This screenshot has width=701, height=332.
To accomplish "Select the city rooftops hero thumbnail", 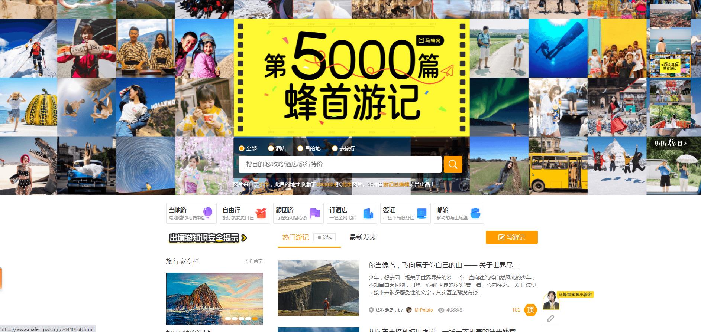I will [670, 15].
